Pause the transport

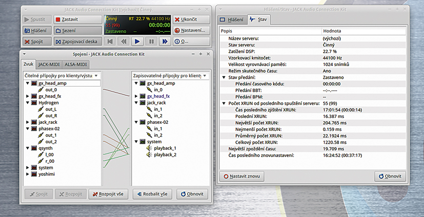(x=151, y=41)
